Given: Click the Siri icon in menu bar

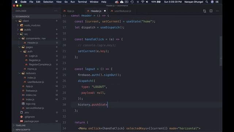Looking at the screenshot, I should point(212,2).
